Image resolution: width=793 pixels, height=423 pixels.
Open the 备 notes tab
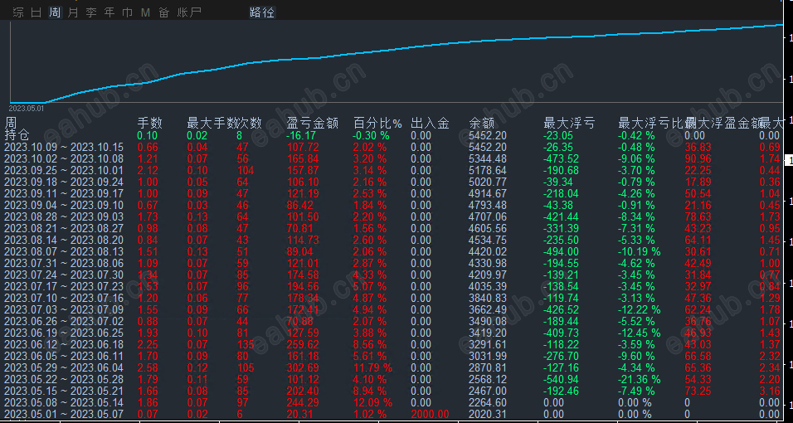tap(164, 12)
